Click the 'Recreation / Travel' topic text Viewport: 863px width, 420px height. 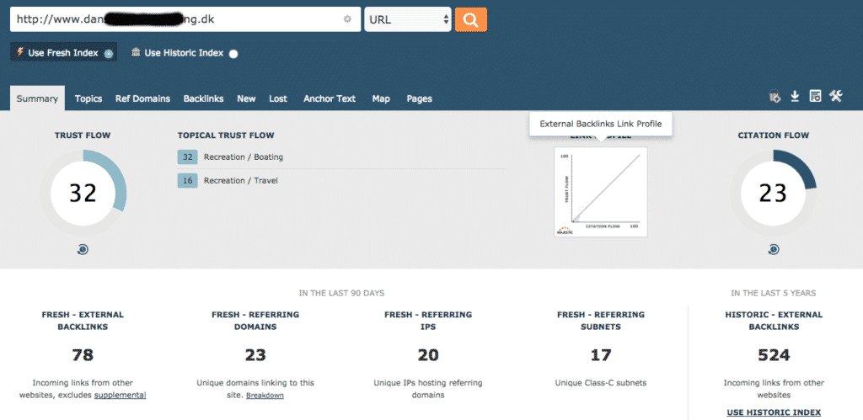click(x=240, y=180)
